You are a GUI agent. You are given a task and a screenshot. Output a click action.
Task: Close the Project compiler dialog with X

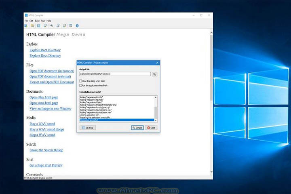(x=157, y=63)
